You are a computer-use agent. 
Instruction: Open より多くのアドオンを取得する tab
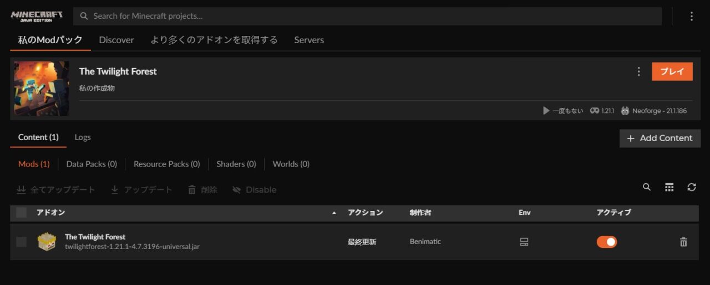click(x=214, y=40)
